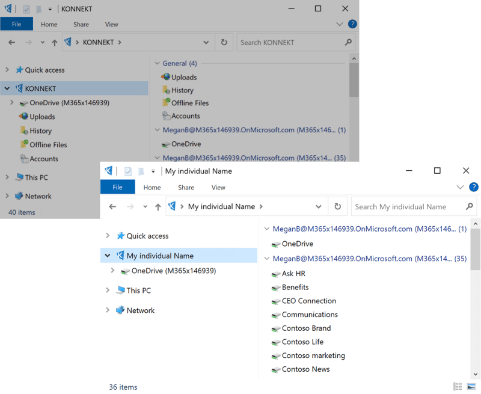Screen dimensions: 481x394
Task: Select This PC in KONNEKT window tree
Action: [x=32, y=177]
